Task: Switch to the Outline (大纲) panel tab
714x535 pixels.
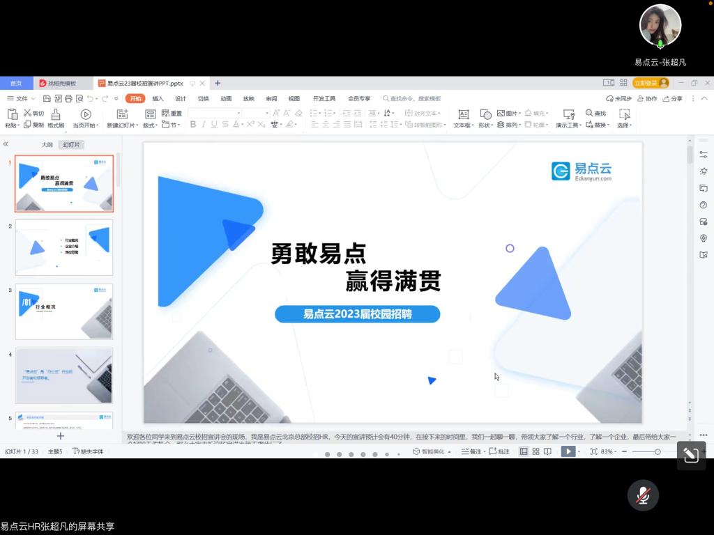Action: tap(47, 145)
